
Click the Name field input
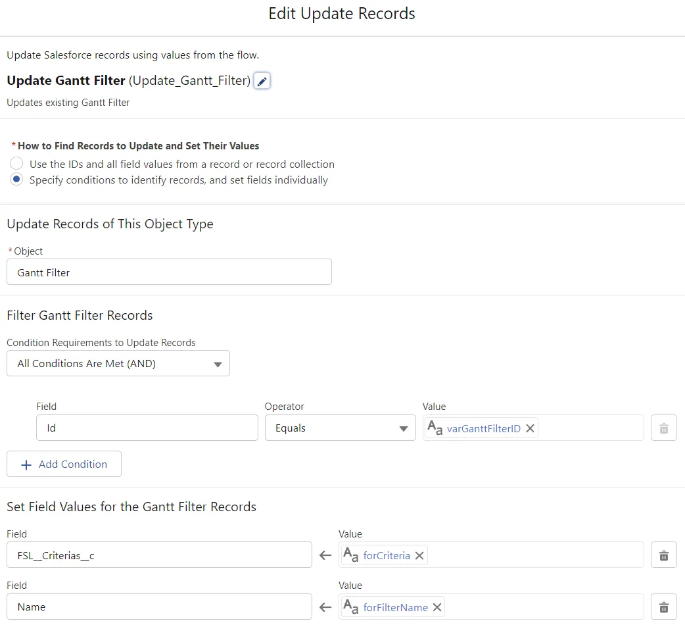[x=159, y=607]
